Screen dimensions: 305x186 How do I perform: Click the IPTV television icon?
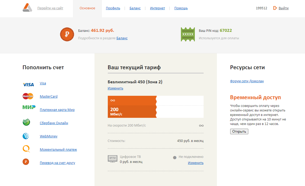coord(112,159)
